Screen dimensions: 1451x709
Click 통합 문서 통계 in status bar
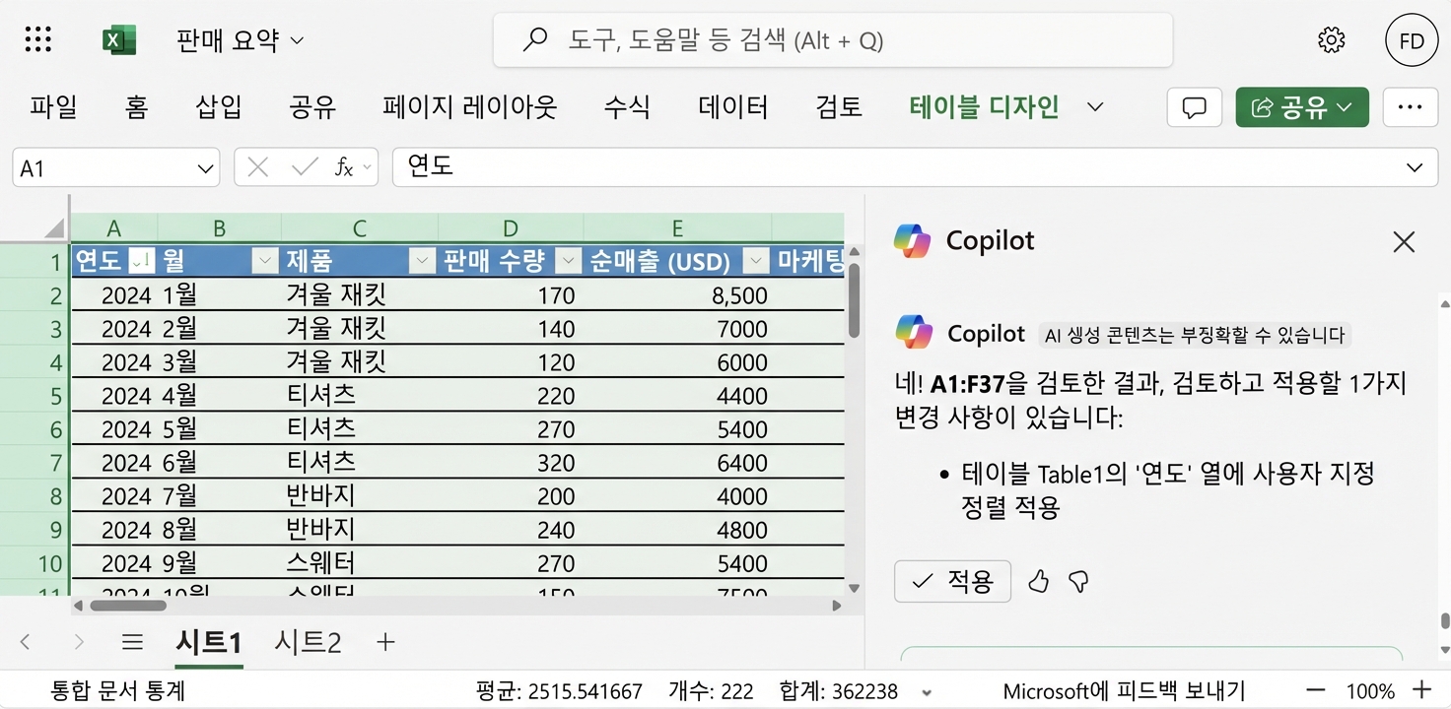point(117,691)
